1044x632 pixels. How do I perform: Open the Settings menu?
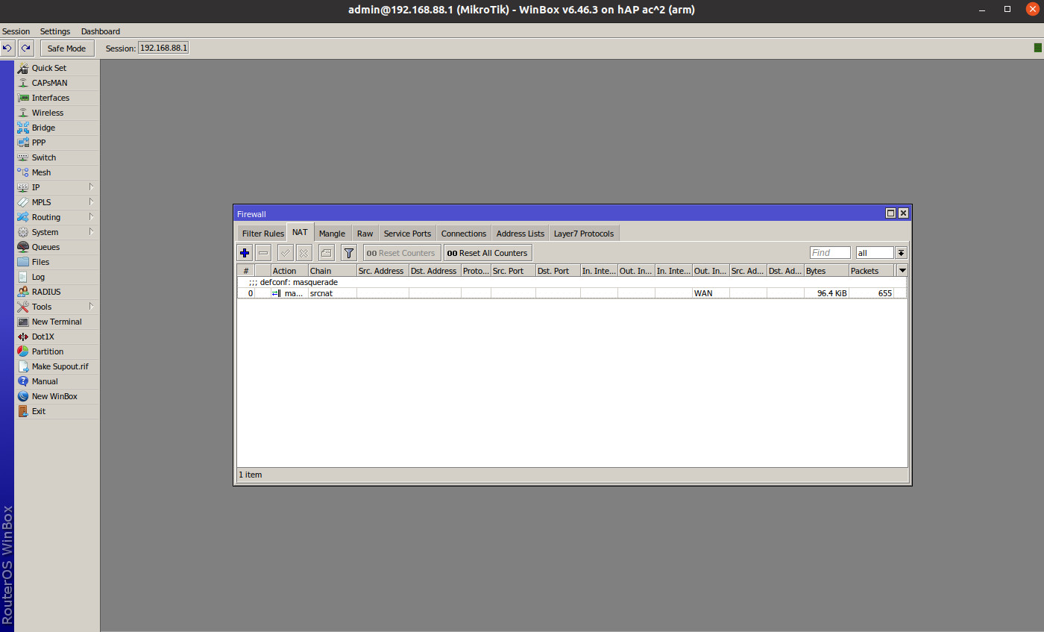tap(55, 31)
